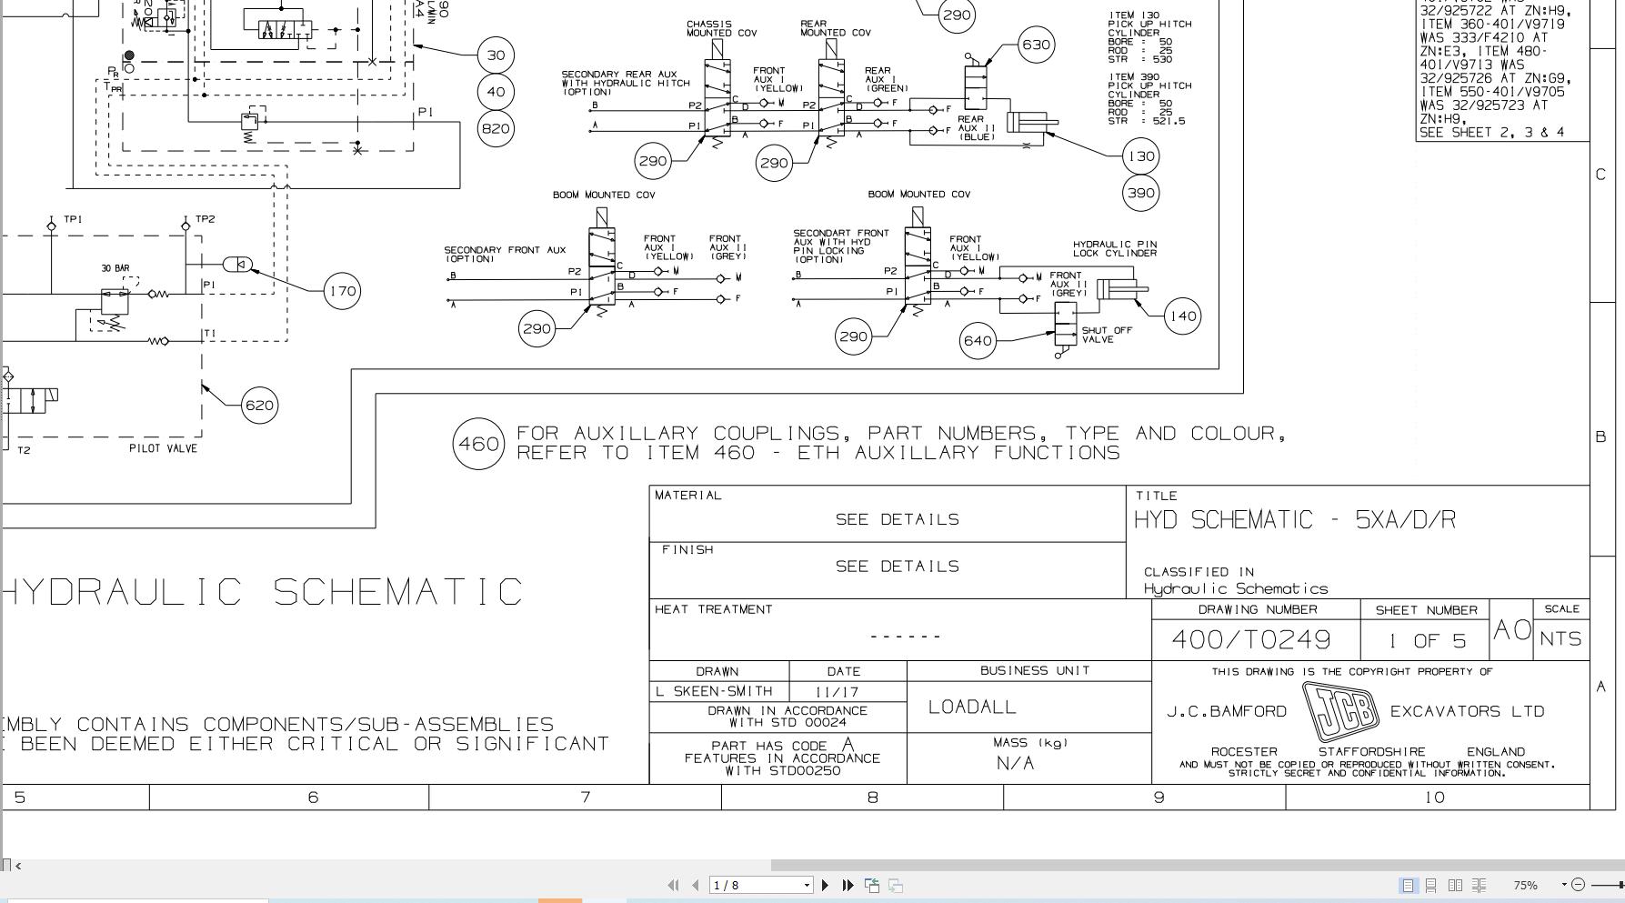This screenshot has width=1625, height=903.
Task: Click the drawing number 400/T0249
Action: point(1251,640)
